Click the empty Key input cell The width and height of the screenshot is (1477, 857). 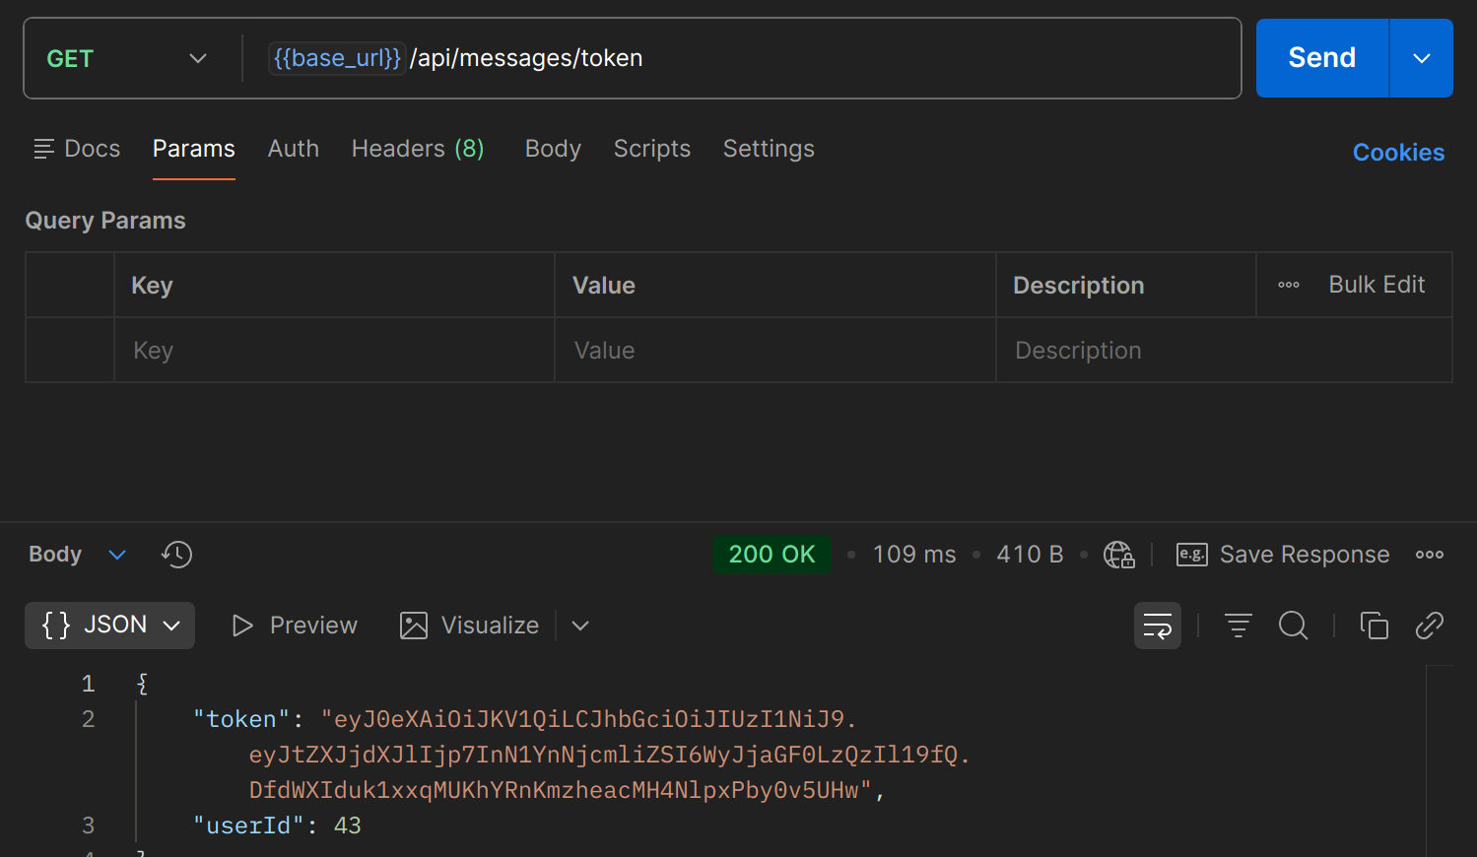click(x=335, y=351)
